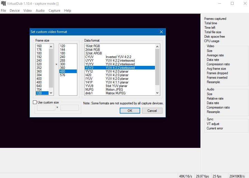Screen dimensions: 249x178
Task: Open the Device menu
Action: click(15, 11)
